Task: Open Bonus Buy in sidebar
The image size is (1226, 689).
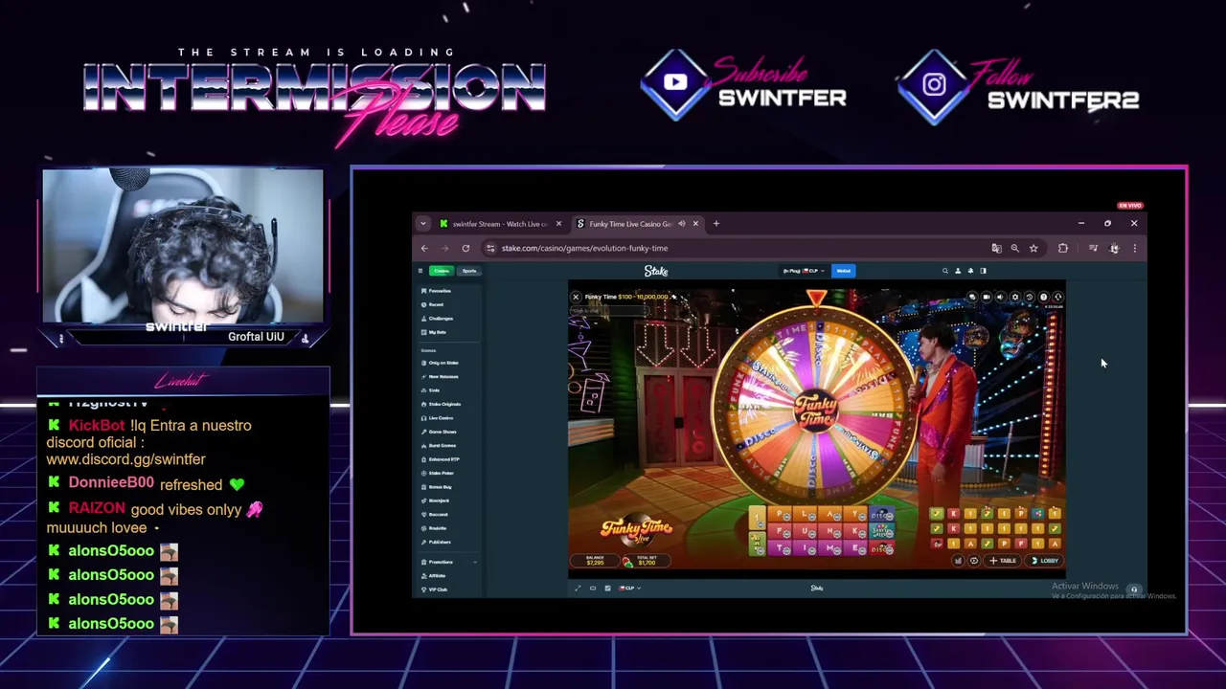Action: (436, 487)
